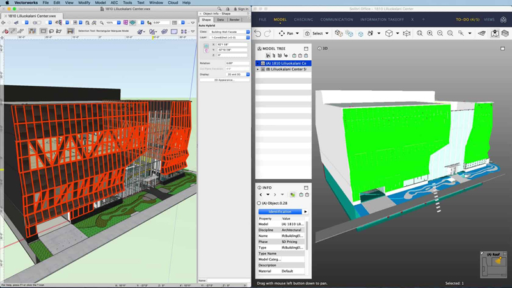Viewport: 512px width, 288px height.
Task: Click the Solibri home icon beside VIEWS
Action: coord(504,20)
